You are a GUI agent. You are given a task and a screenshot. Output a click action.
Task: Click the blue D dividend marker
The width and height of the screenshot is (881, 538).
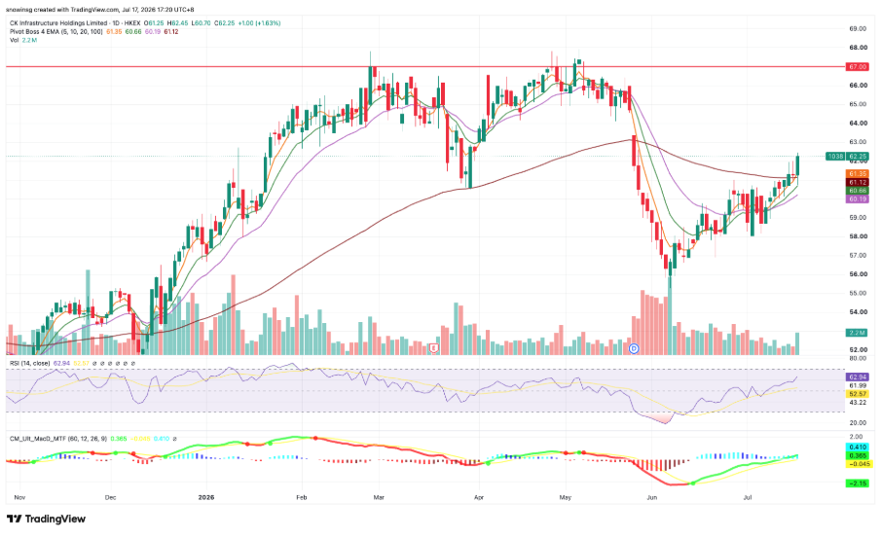(x=634, y=348)
